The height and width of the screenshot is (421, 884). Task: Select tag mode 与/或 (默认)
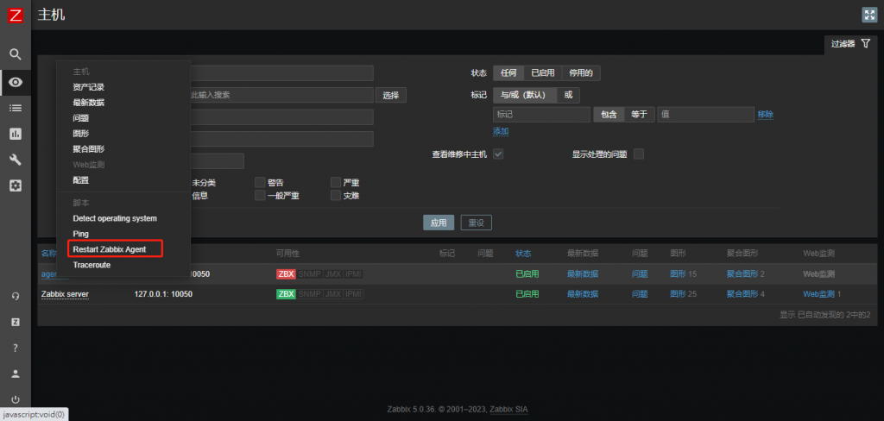[525, 95]
